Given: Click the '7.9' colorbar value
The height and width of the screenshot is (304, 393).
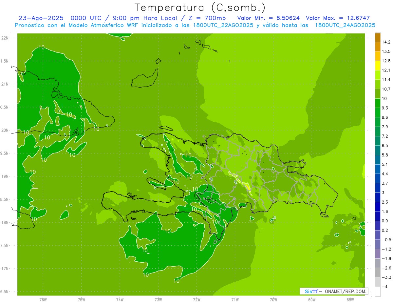Looking at the screenshot, I should [x=385, y=127].
